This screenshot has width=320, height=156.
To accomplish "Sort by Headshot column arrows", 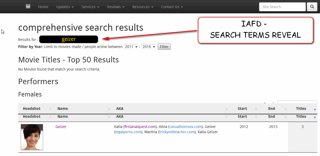I will point(50,109).
